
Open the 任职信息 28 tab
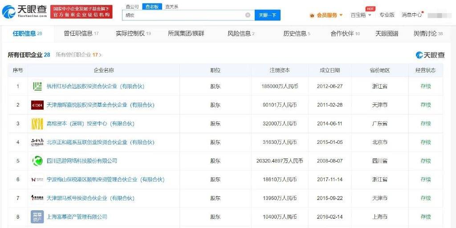(27, 34)
